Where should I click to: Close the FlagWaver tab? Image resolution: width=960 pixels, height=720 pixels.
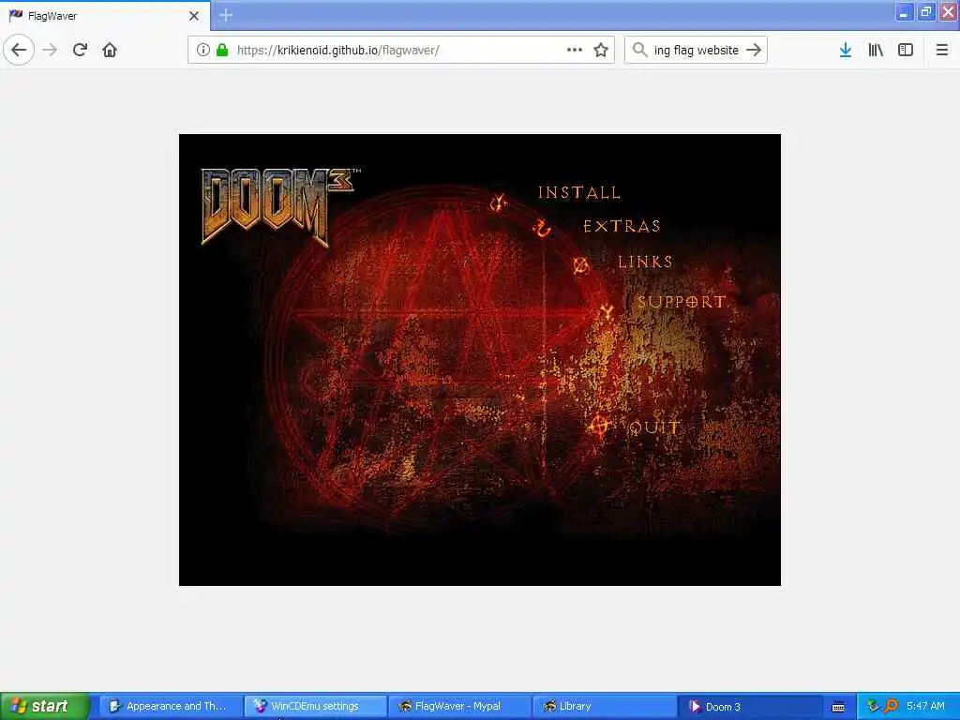194,16
